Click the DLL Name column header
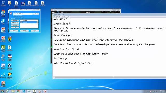166x93 pixels. 29,20
